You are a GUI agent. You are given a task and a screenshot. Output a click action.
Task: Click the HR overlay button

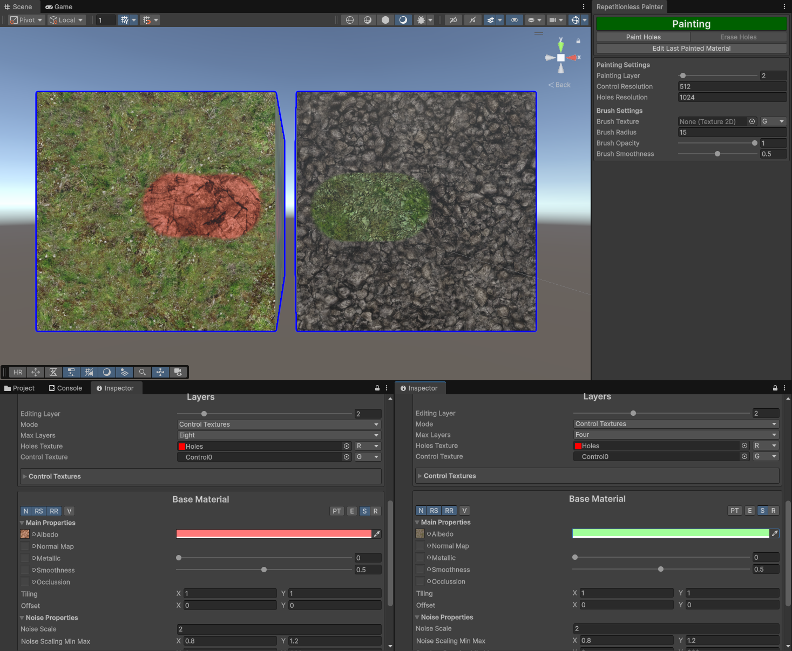pyautogui.click(x=18, y=372)
